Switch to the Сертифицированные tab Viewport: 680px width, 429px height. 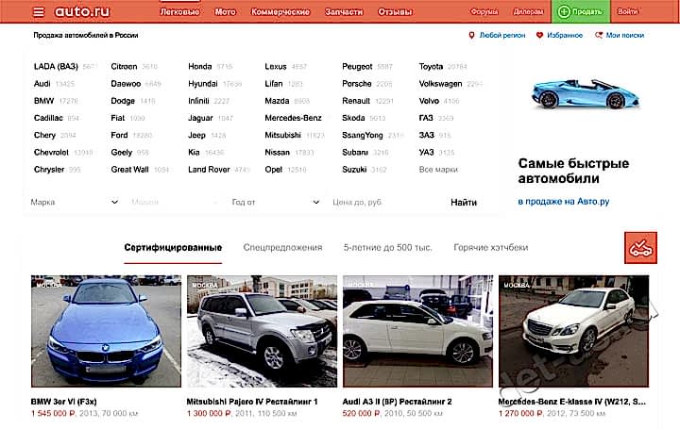point(173,248)
